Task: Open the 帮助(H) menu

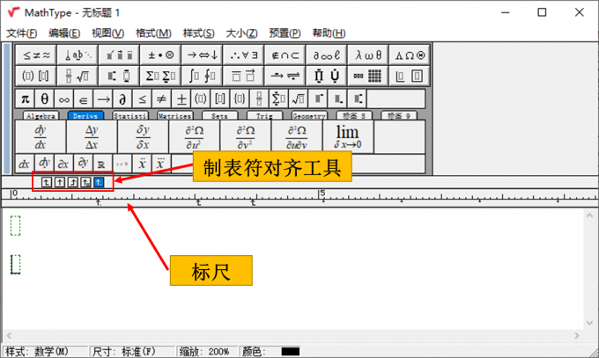Action: (329, 33)
